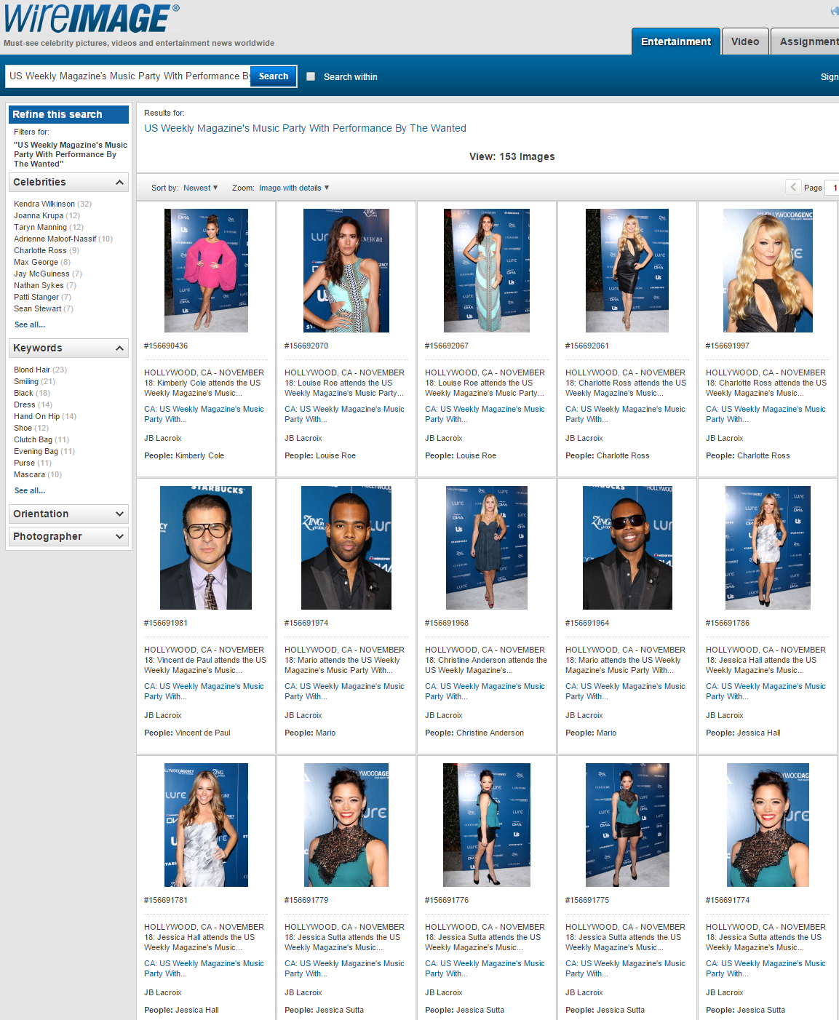Image resolution: width=839 pixels, height=1020 pixels.
Task: Open Zoom Image with details dropdown
Action: (x=293, y=188)
